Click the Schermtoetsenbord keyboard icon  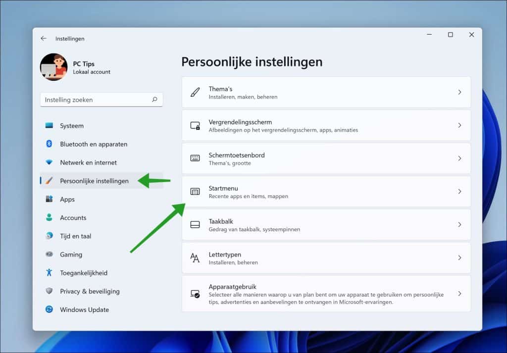point(195,158)
